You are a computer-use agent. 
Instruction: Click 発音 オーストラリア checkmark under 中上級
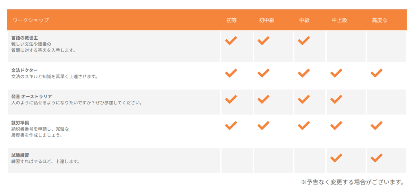pos(336,99)
